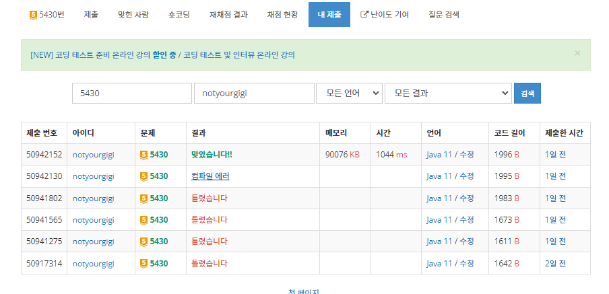This screenshot has height=294, width=609.
Task: Open Java 11 source of submission 50941275
Action: 439,242
